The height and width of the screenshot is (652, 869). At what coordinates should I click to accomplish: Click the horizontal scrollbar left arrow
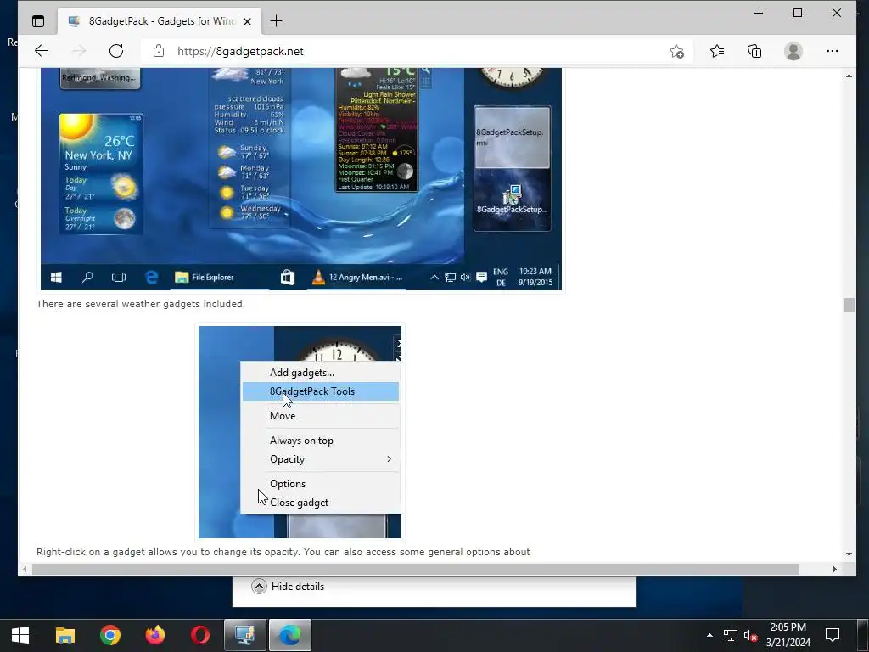(25, 570)
